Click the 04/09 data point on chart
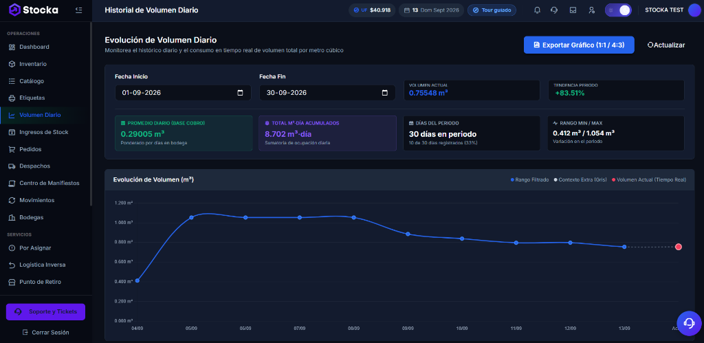Screen dimensions: 704x343 tap(137, 280)
